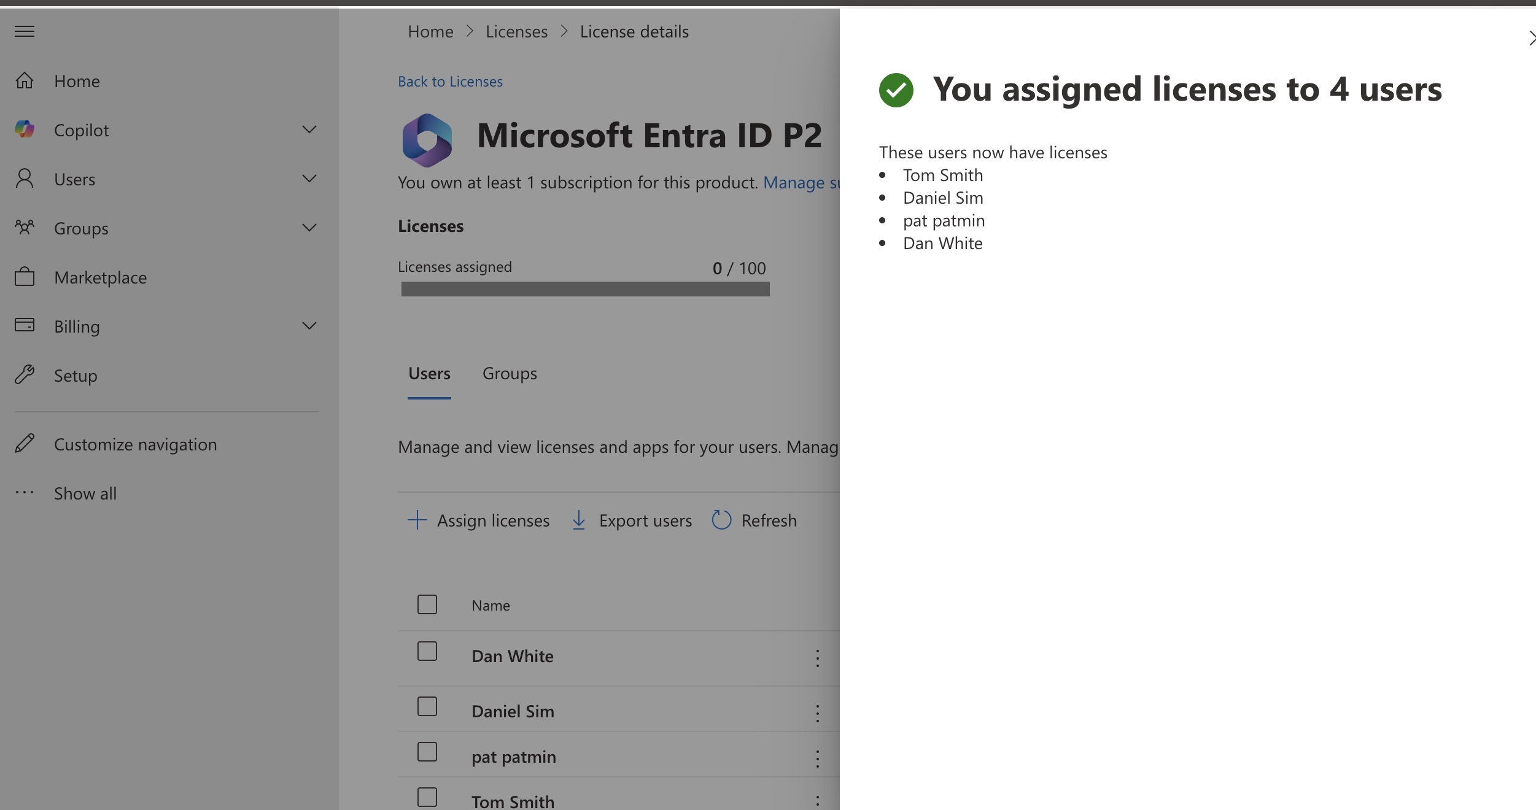Click the Assign licenses button
Viewport: 1536px width, 810px height.
click(479, 520)
